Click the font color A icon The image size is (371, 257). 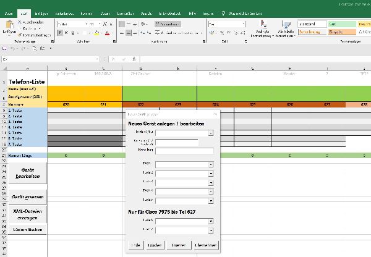(x=108, y=33)
